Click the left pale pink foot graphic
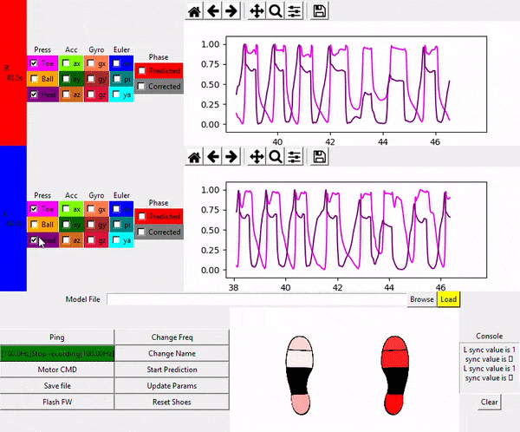Image resolution: width=520 pixels, height=432 pixels. [299, 376]
